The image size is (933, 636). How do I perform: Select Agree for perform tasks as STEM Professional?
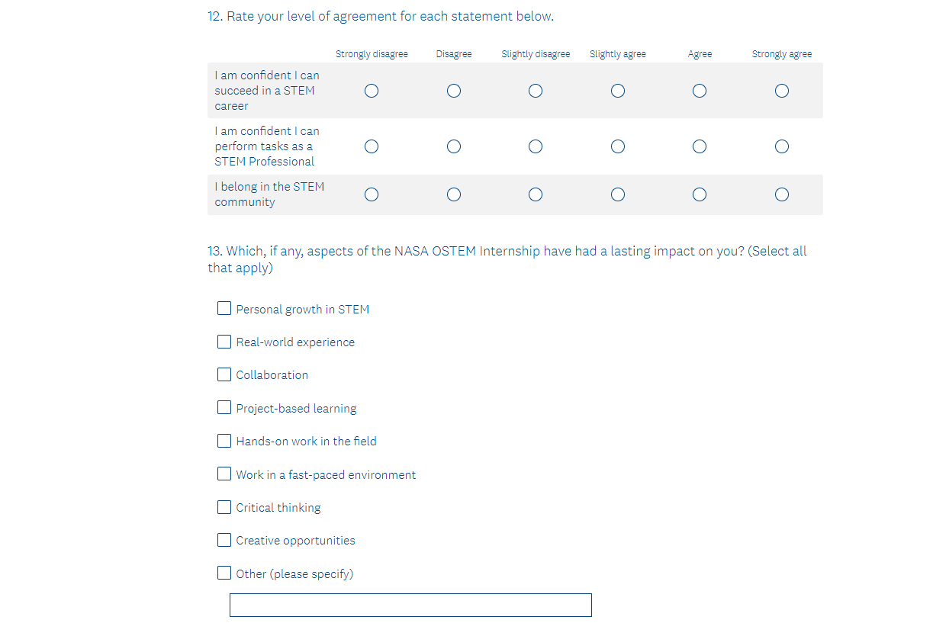(700, 146)
